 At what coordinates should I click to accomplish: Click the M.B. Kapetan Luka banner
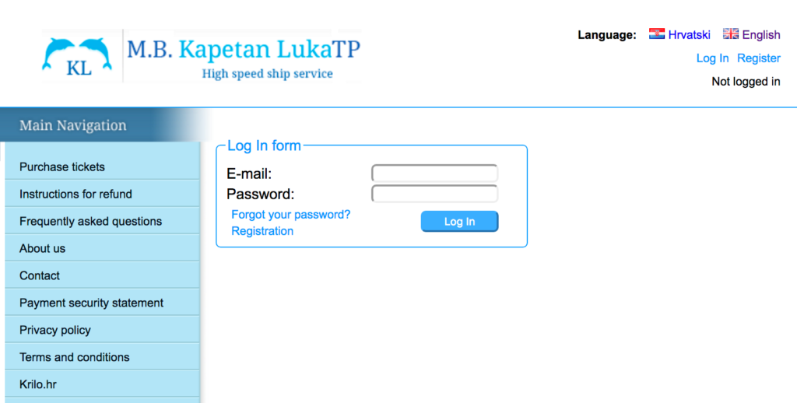click(243, 56)
